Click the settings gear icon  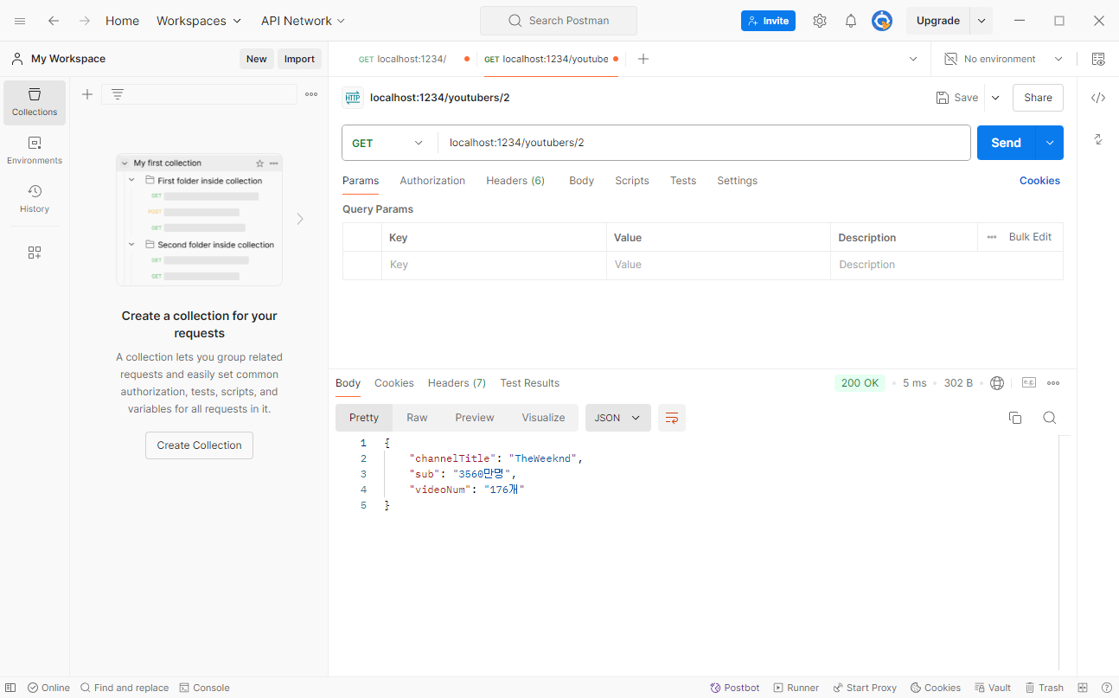(820, 21)
